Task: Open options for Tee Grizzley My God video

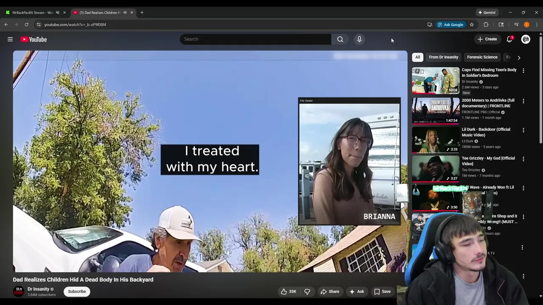Action: point(523,159)
